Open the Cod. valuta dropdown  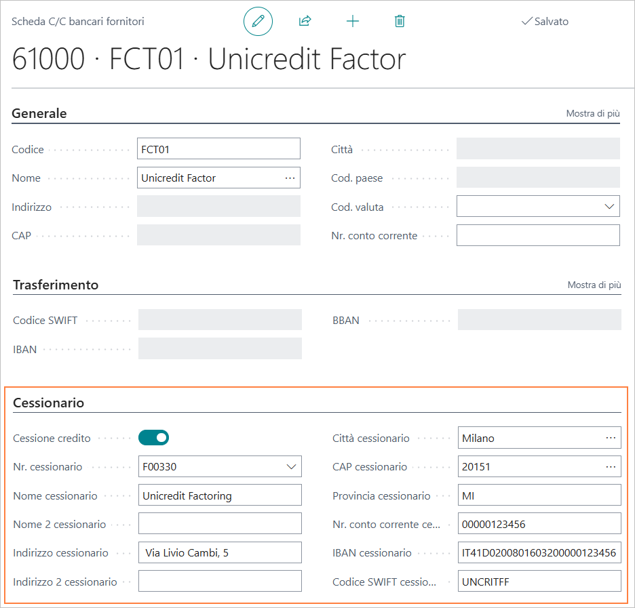(x=609, y=206)
